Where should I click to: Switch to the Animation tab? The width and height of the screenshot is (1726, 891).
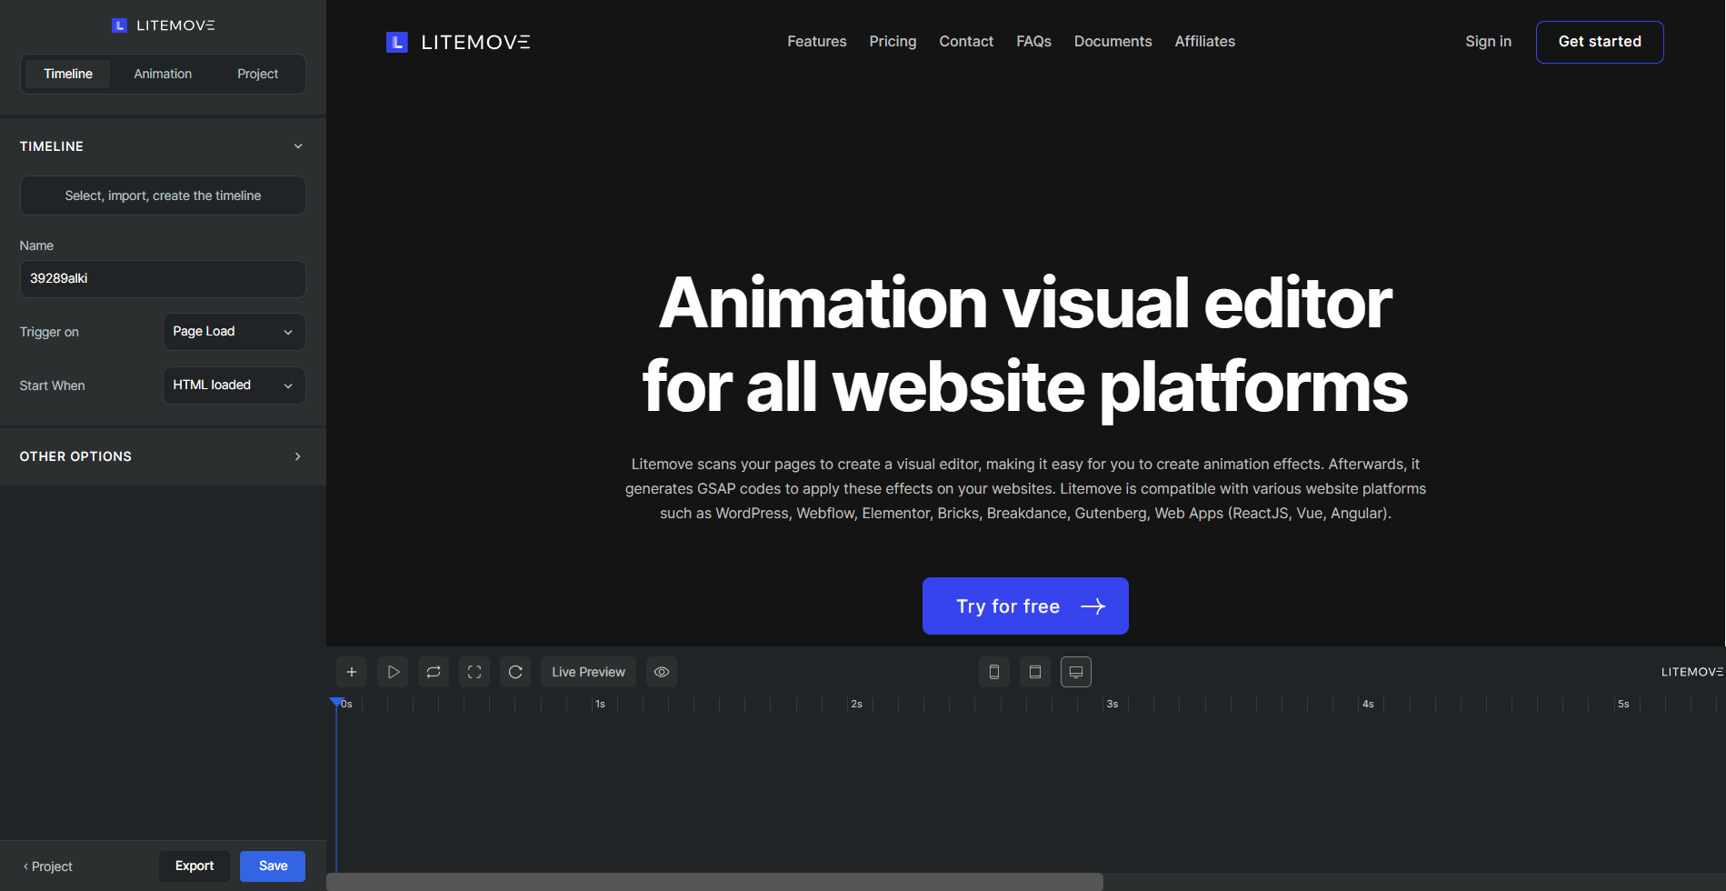[162, 74]
